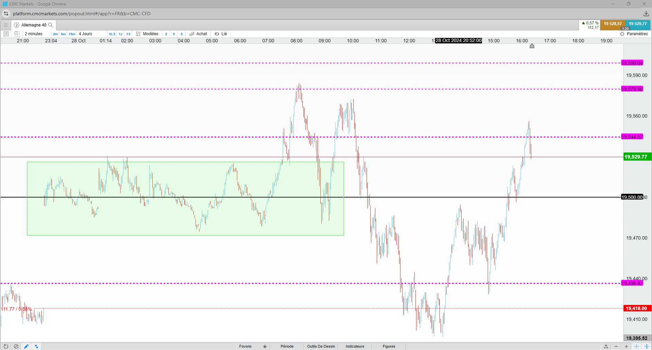This screenshot has width=652, height=350.
Task: Click the teal buy price 19 529,77
Action: (x=638, y=25)
